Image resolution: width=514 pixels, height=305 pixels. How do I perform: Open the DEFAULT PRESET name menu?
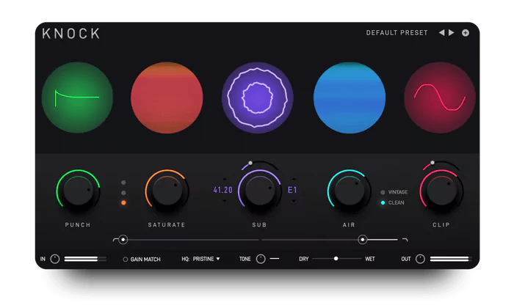(x=397, y=33)
